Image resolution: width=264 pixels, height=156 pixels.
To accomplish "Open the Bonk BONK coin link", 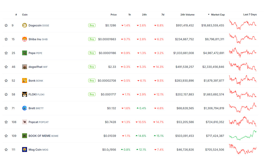I will pos(36,81).
